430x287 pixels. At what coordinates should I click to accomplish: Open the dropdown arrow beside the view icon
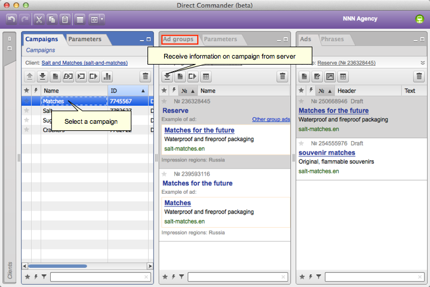click(x=102, y=19)
